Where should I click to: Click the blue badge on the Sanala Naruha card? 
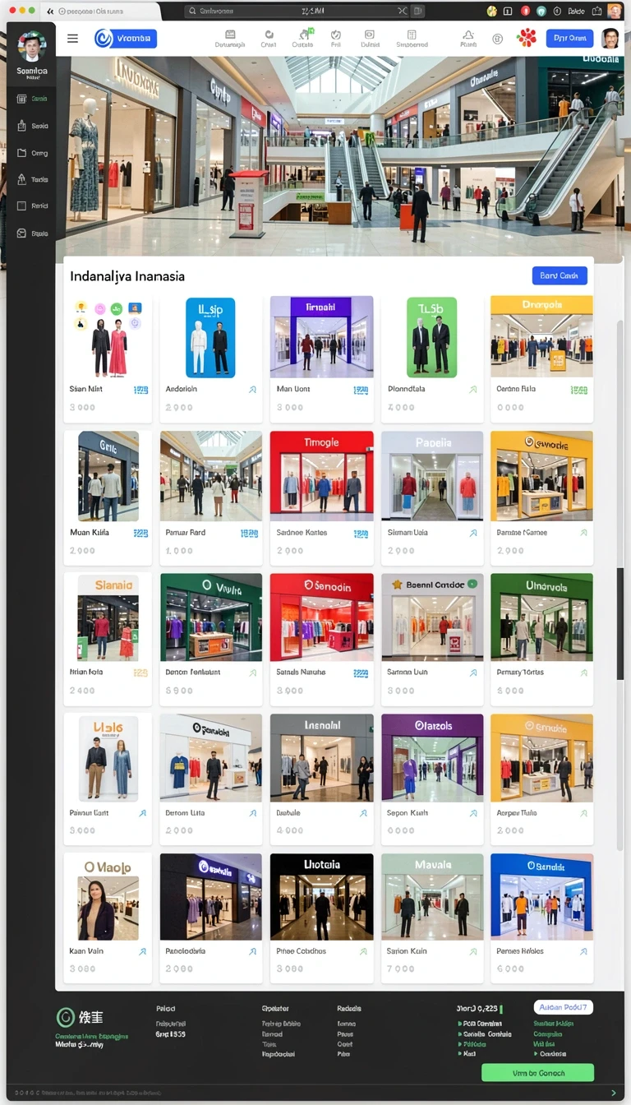[x=361, y=673]
